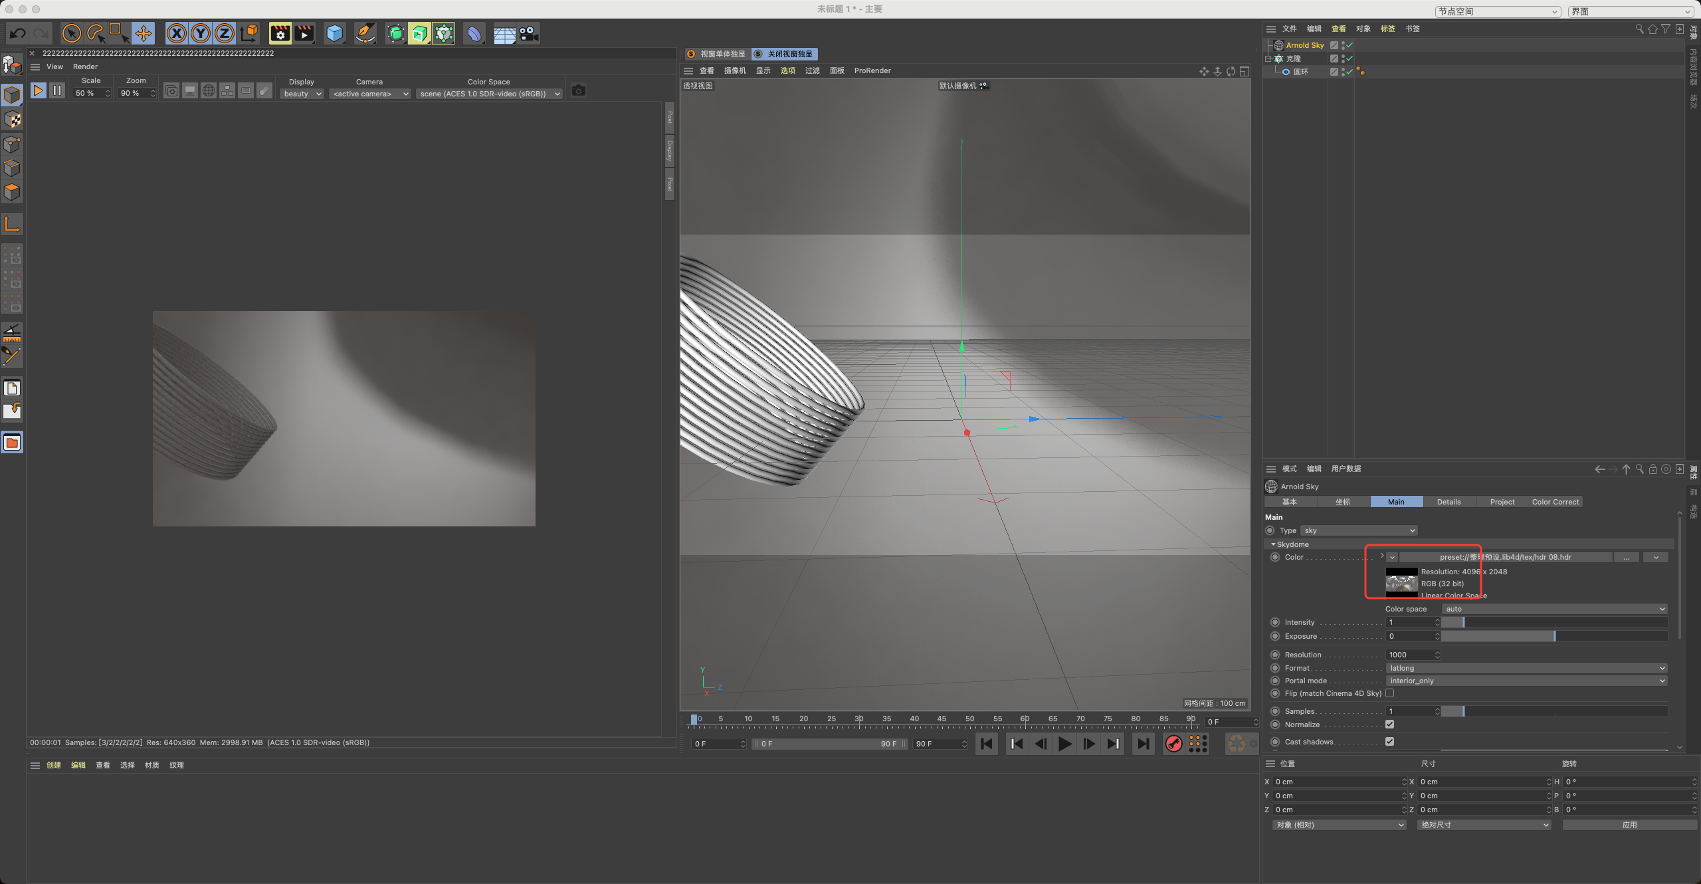Click the 应用 apply button
The width and height of the screenshot is (1701, 884).
(1629, 825)
